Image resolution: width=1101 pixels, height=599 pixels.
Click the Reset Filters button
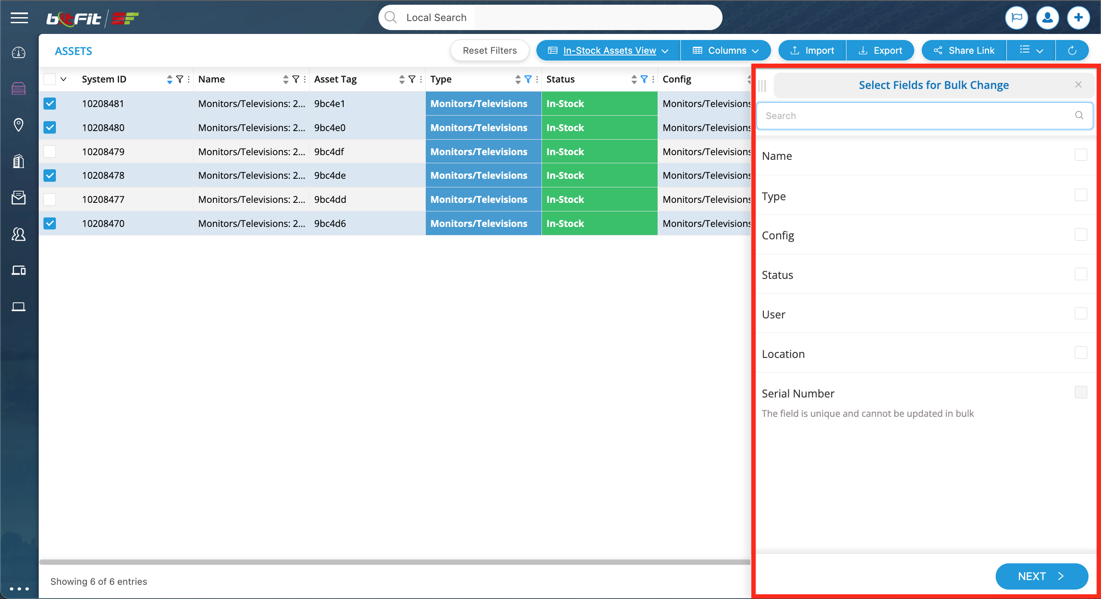489,51
